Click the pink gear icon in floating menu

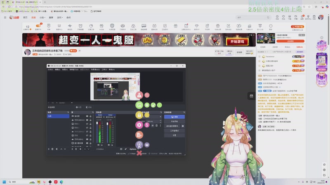(x=139, y=125)
